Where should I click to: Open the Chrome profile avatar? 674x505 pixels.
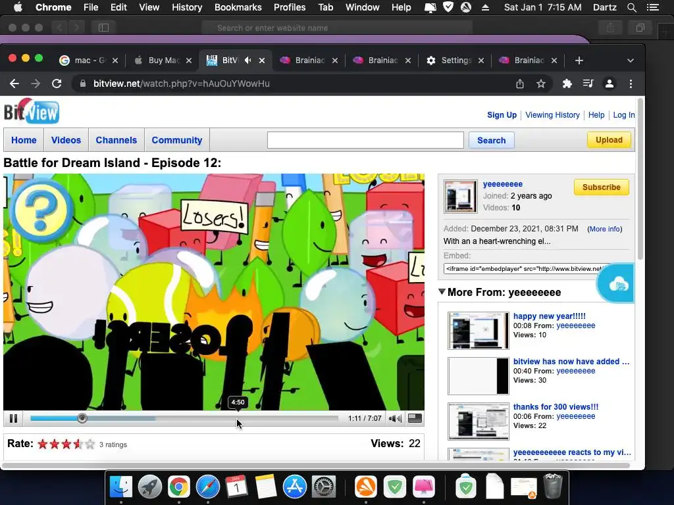(609, 84)
